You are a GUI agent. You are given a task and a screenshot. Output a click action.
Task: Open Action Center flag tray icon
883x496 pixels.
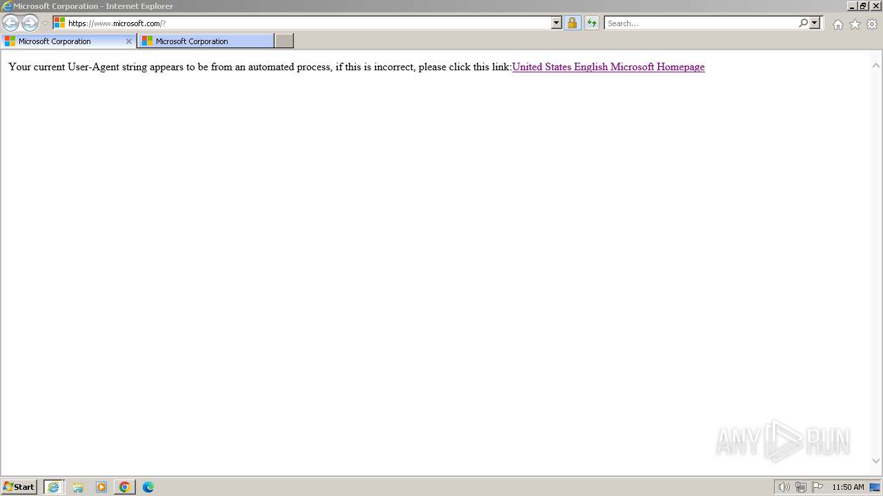(817, 487)
